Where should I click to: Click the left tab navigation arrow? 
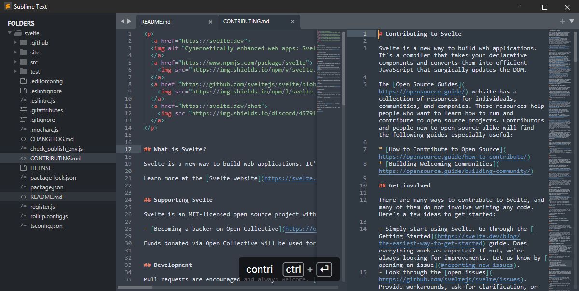pyautogui.click(x=122, y=21)
